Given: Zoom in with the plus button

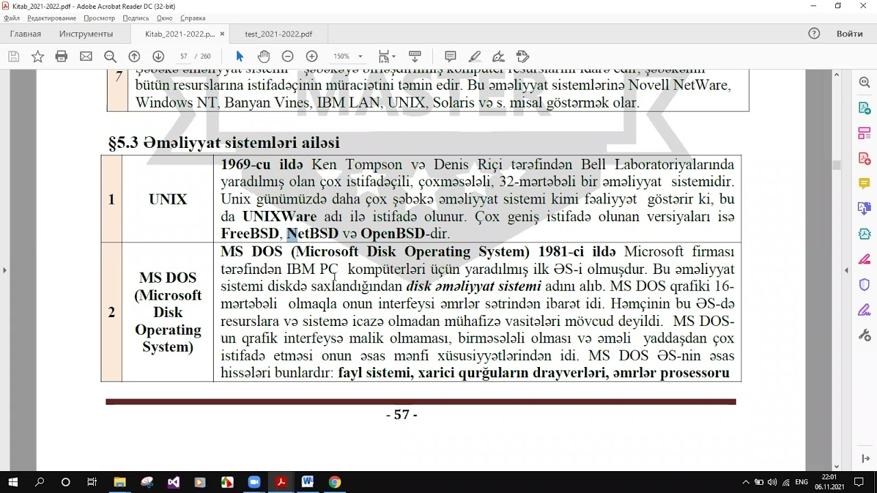Looking at the screenshot, I should (312, 56).
